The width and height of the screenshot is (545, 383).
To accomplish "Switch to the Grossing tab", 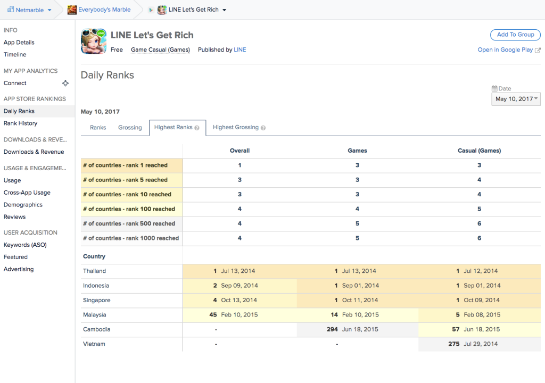I will [x=130, y=128].
